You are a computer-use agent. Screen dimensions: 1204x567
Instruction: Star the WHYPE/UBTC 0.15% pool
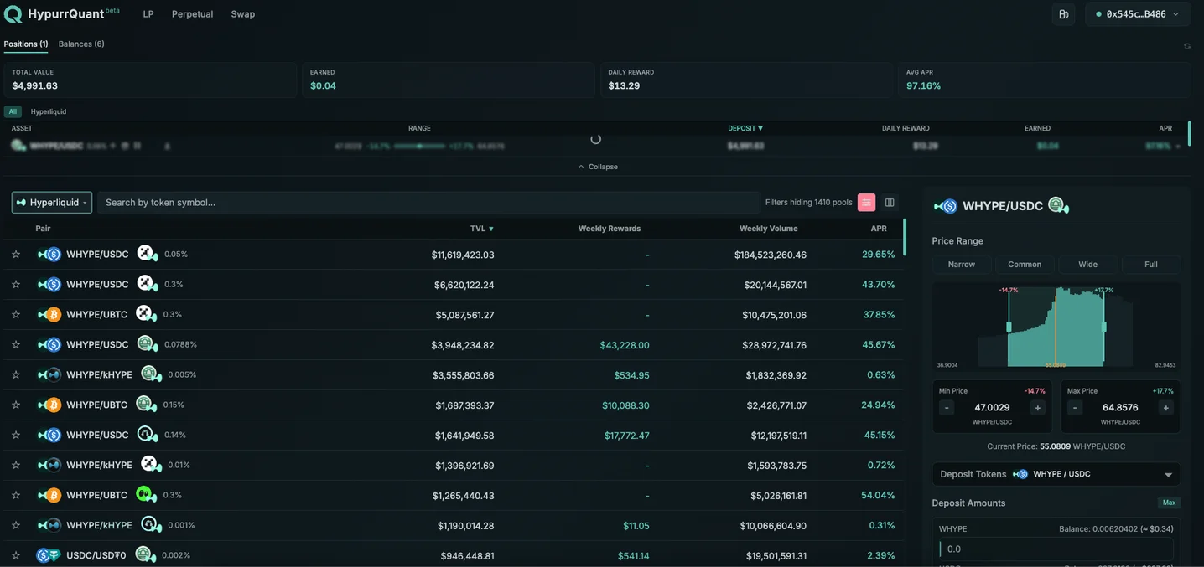[x=16, y=405]
